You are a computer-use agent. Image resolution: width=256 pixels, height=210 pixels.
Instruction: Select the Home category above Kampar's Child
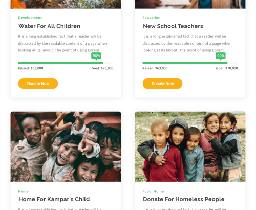pos(23,191)
